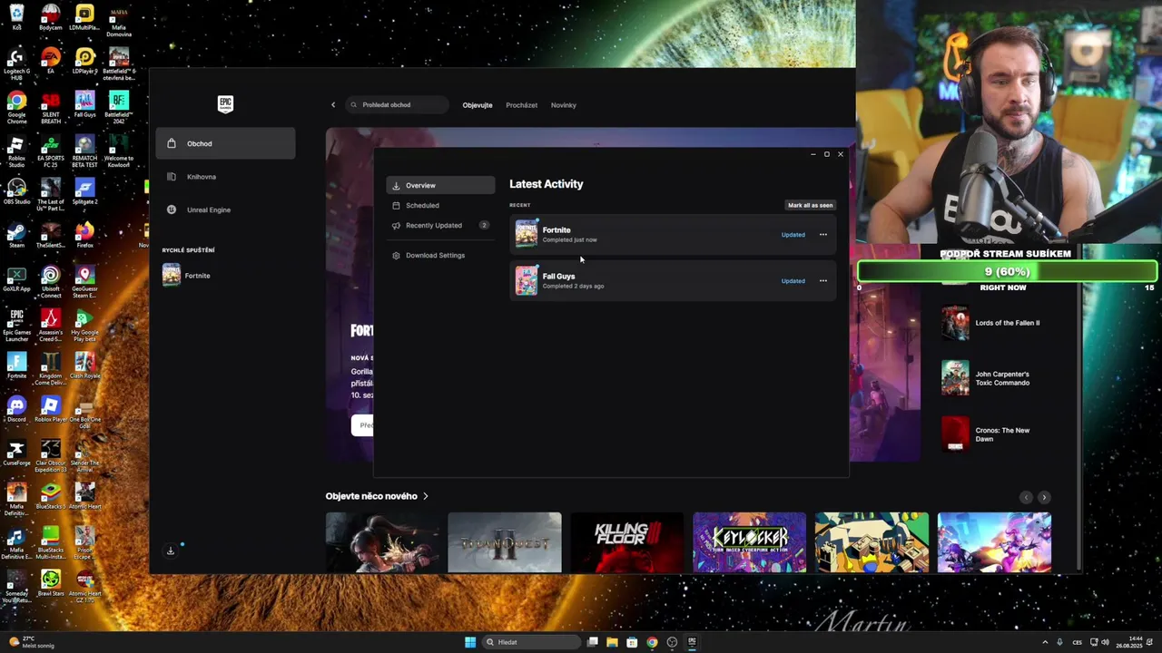This screenshot has height=653, width=1162.
Task: Open downloads icon at sidebar bottom
Action: pyautogui.click(x=171, y=551)
